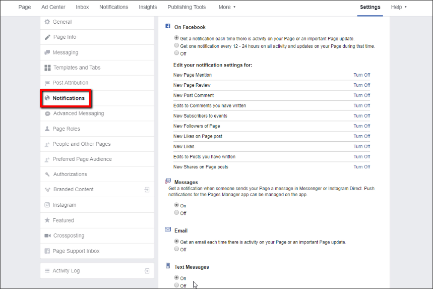Open the Inbox tab

(82, 7)
